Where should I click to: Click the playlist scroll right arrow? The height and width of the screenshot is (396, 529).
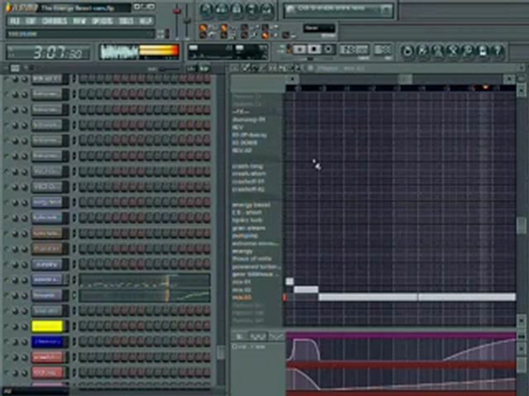(x=509, y=79)
